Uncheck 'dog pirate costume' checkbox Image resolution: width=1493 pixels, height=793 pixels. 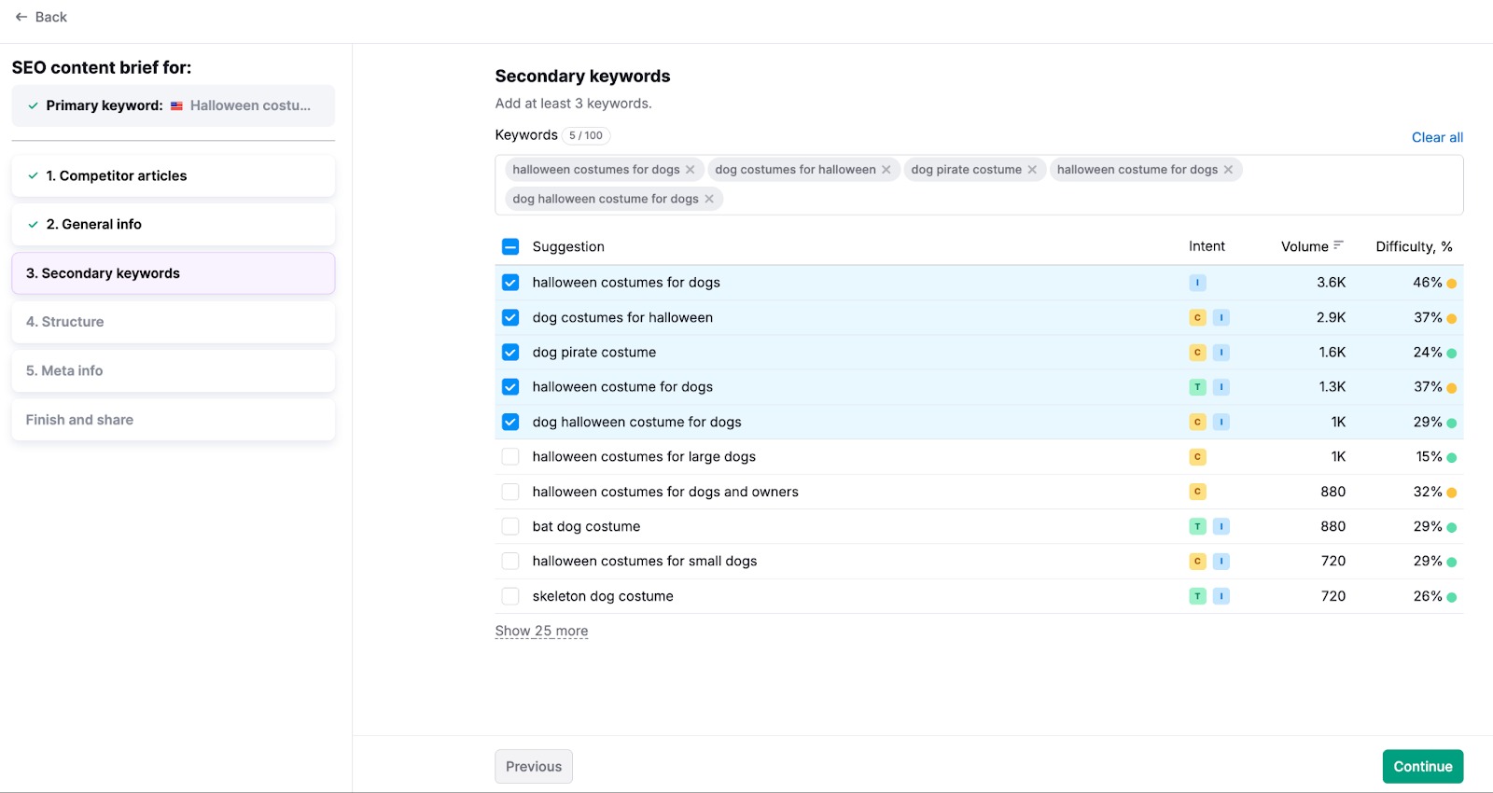(x=510, y=353)
